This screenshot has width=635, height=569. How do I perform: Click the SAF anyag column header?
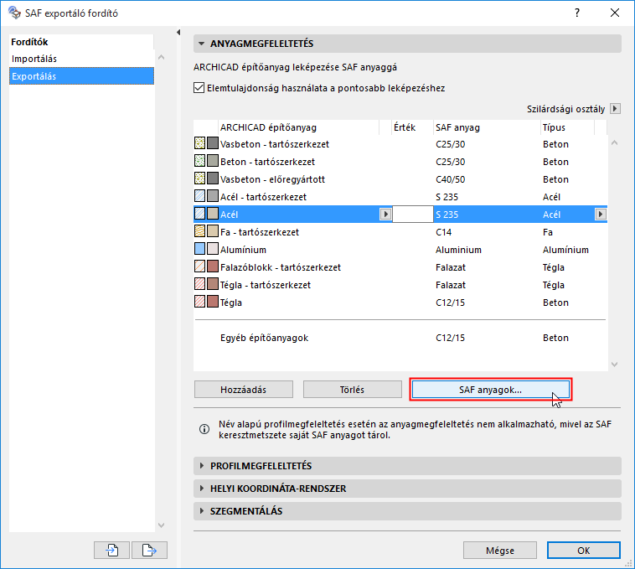pos(487,127)
